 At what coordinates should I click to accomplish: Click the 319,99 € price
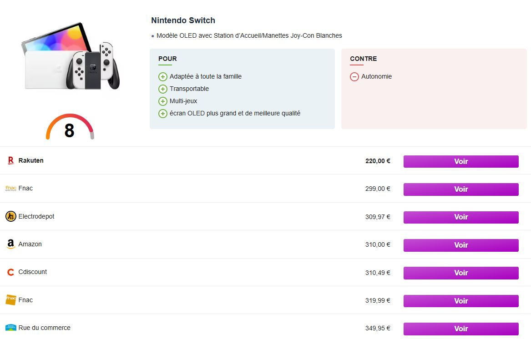[x=378, y=300]
